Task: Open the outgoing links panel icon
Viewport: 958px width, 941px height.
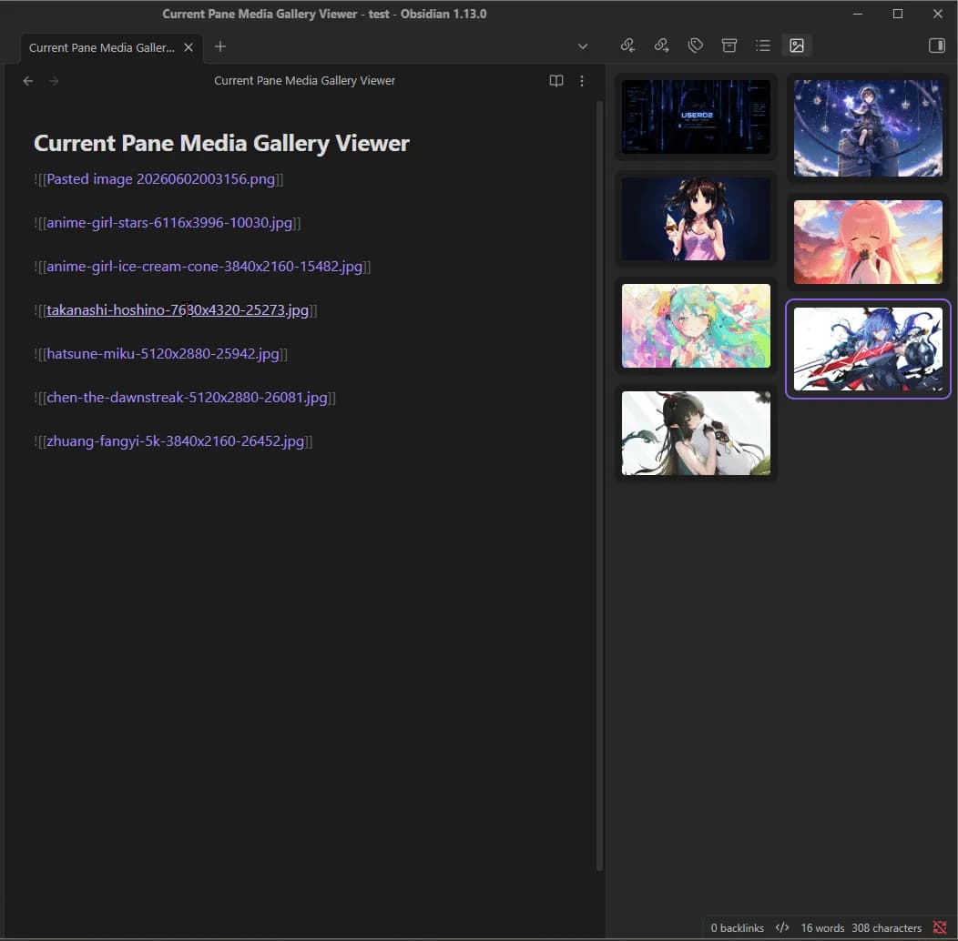Action: tap(661, 46)
